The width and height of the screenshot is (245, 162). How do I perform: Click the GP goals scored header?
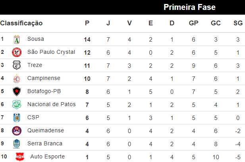click(x=193, y=23)
